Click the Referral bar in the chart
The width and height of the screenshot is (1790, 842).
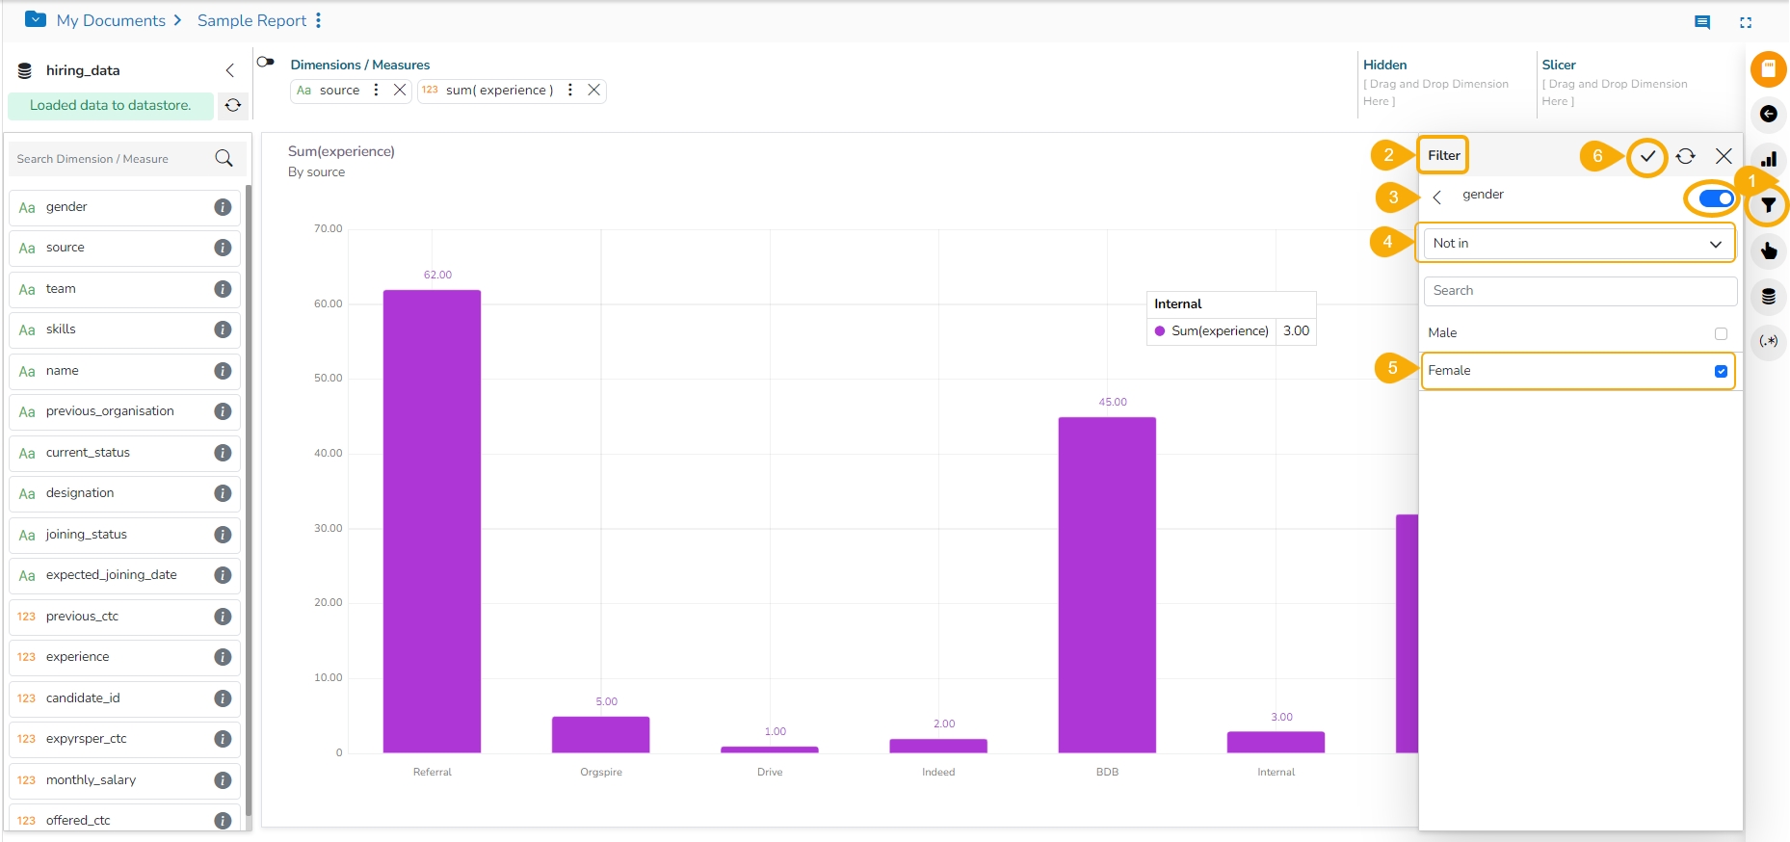432,520
